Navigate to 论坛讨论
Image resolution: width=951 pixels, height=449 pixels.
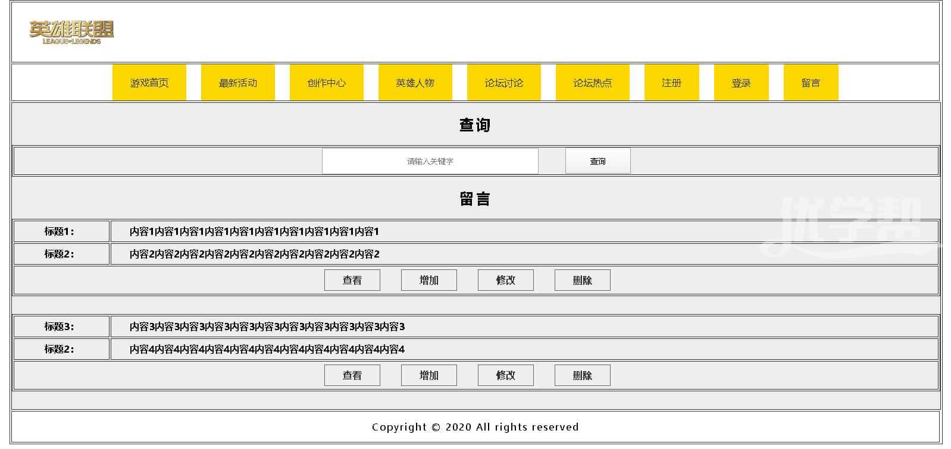(503, 83)
